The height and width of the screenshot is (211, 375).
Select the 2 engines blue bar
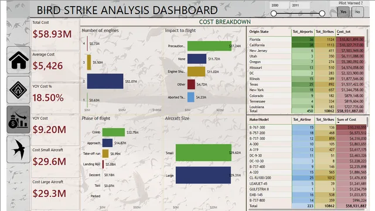[105, 81]
